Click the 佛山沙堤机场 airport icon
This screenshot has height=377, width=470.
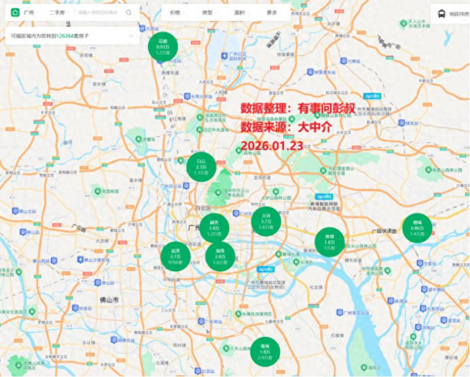(x=80, y=259)
